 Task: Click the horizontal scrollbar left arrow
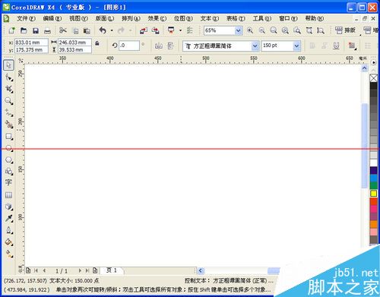click(201, 270)
